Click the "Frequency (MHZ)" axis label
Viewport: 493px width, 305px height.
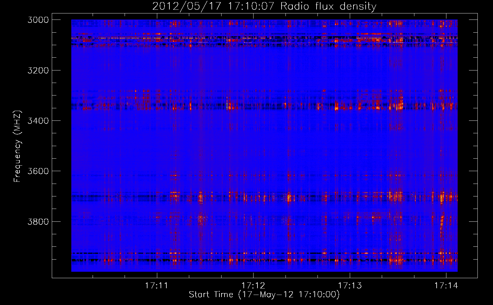point(17,146)
